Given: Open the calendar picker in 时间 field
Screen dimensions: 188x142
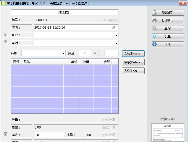Looking at the screenshot, I should click(114, 27).
